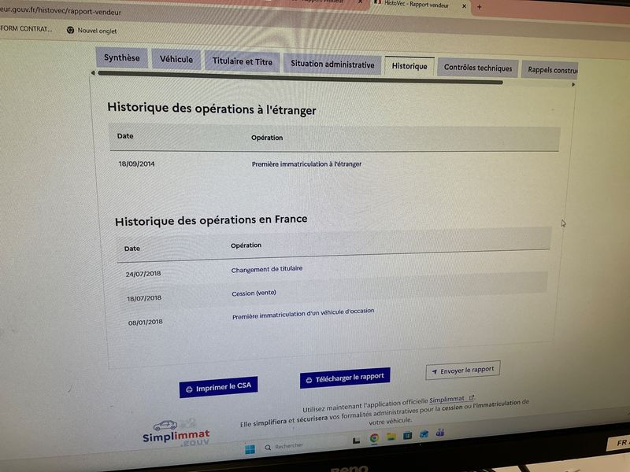The width and height of the screenshot is (630, 472).
Task: Open Microsoft Teams from the taskbar
Action: pos(440,432)
